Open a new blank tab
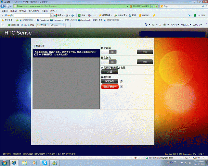 pos(68,25)
